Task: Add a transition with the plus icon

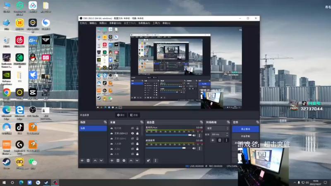Action: coord(213,140)
